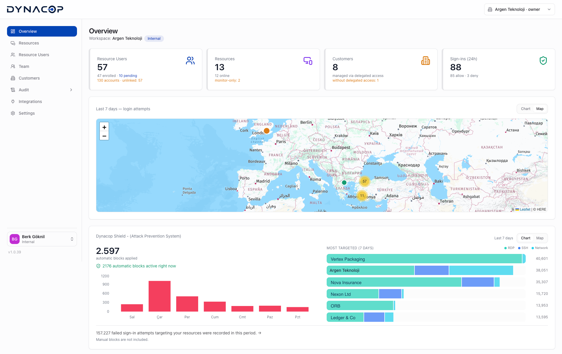The width and height of the screenshot is (562, 354).
Task: Click the orange marker near London
Action: tap(267, 131)
